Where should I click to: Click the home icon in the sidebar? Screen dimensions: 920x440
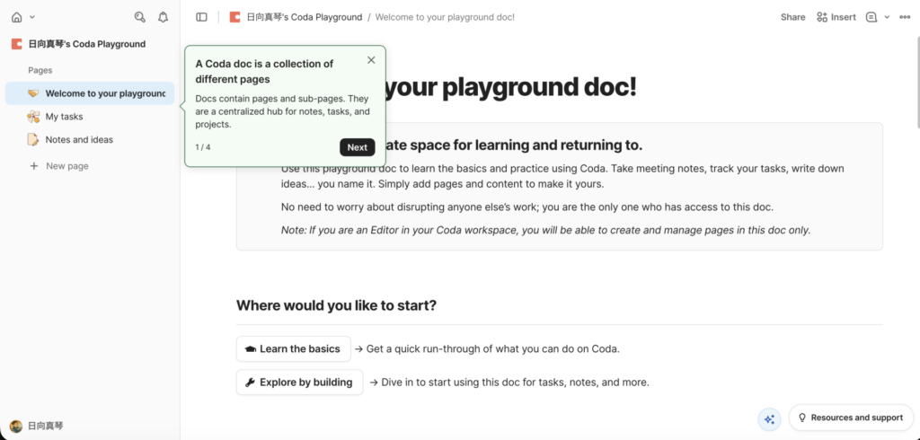point(16,17)
